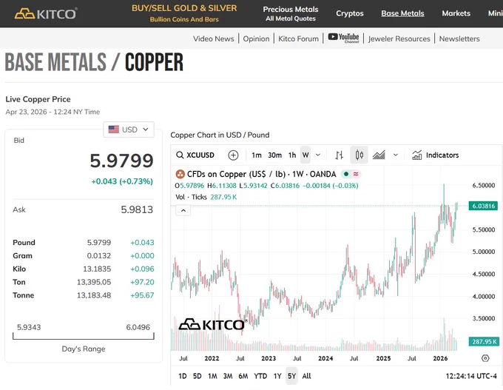Expand the chart style dropdown arrow

click(x=396, y=155)
